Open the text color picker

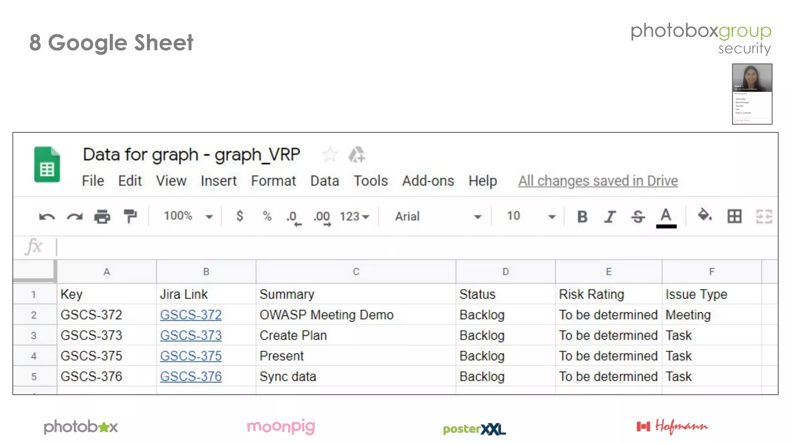666,218
